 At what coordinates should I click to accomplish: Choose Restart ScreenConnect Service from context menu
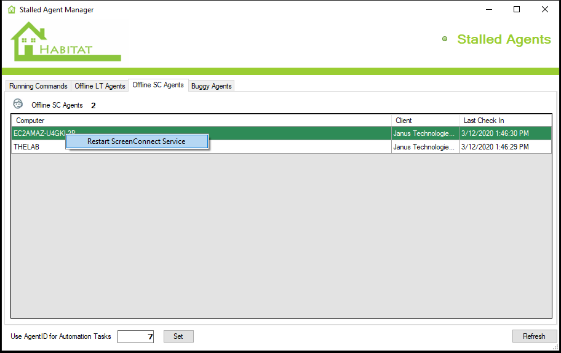[x=137, y=141]
